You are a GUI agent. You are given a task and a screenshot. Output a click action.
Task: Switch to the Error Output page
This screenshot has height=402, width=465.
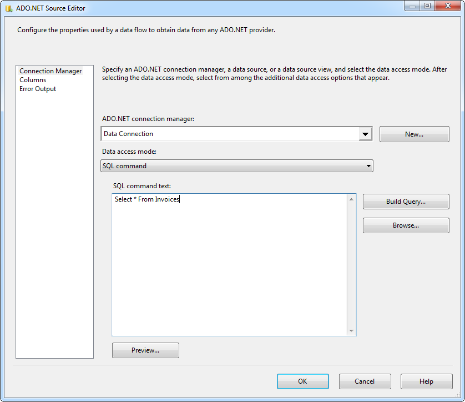coord(38,89)
